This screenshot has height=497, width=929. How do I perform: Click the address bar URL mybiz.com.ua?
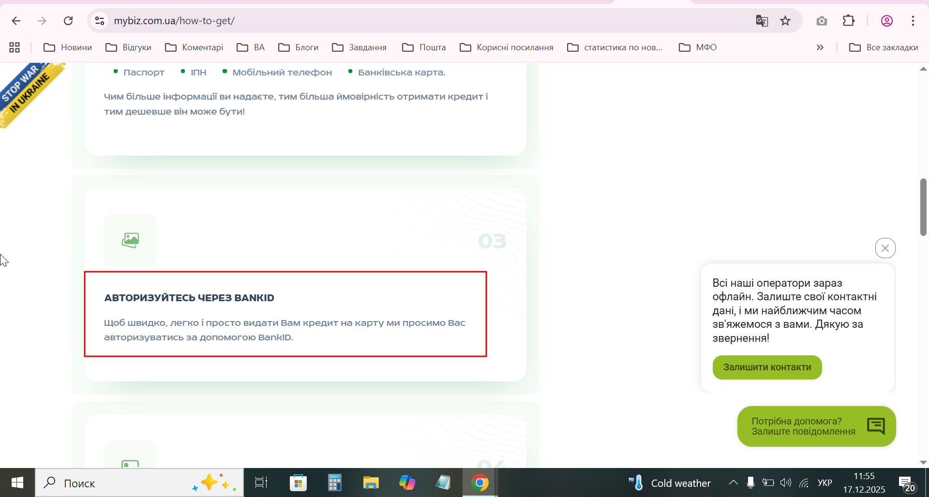(x=174, y=21)
